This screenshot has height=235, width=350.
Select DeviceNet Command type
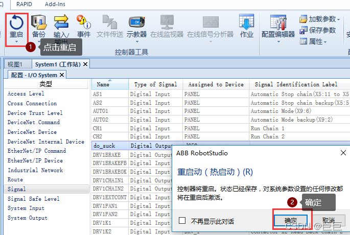(x=34, y=122)
